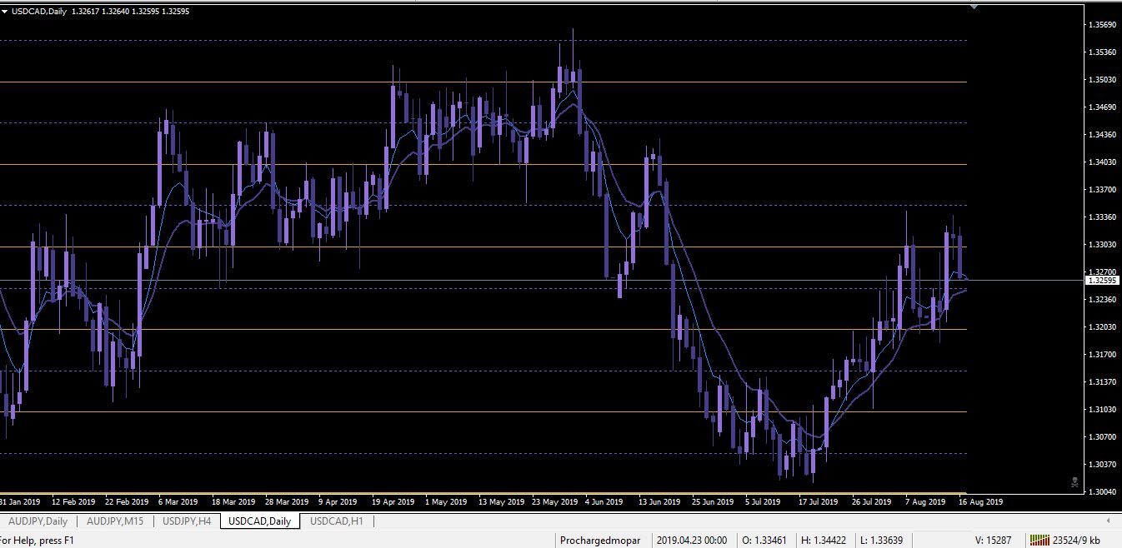This screenshot has width=1122, height=548.
Task: Click the 1.33030 price scale label
Action: coord(1103,244)
